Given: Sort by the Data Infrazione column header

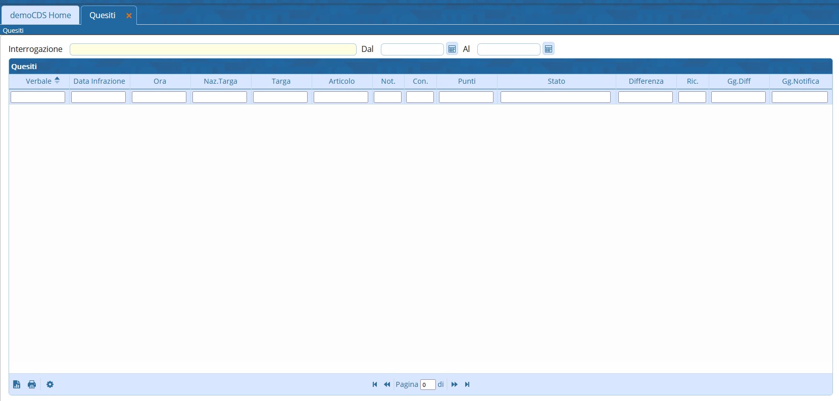Looking at the screenshot, I should click(99, 81).
